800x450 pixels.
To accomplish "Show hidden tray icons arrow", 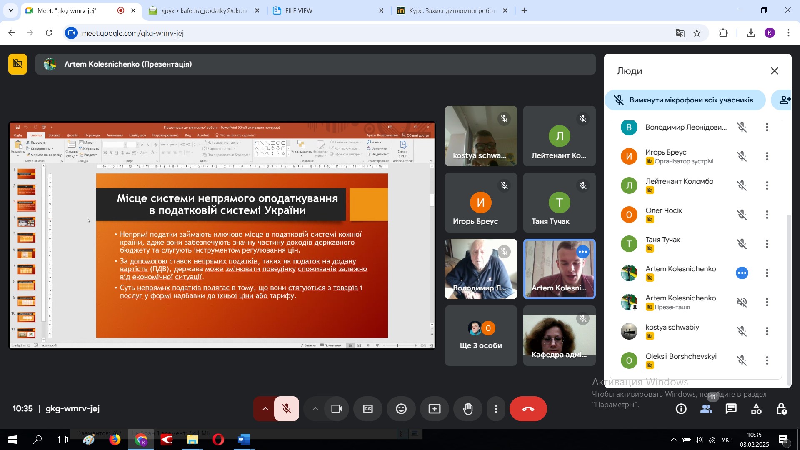I will 674,440.
